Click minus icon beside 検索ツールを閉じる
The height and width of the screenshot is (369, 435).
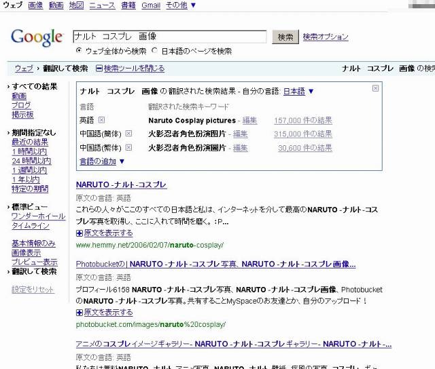pyautogui.click(x=99, y=68)
